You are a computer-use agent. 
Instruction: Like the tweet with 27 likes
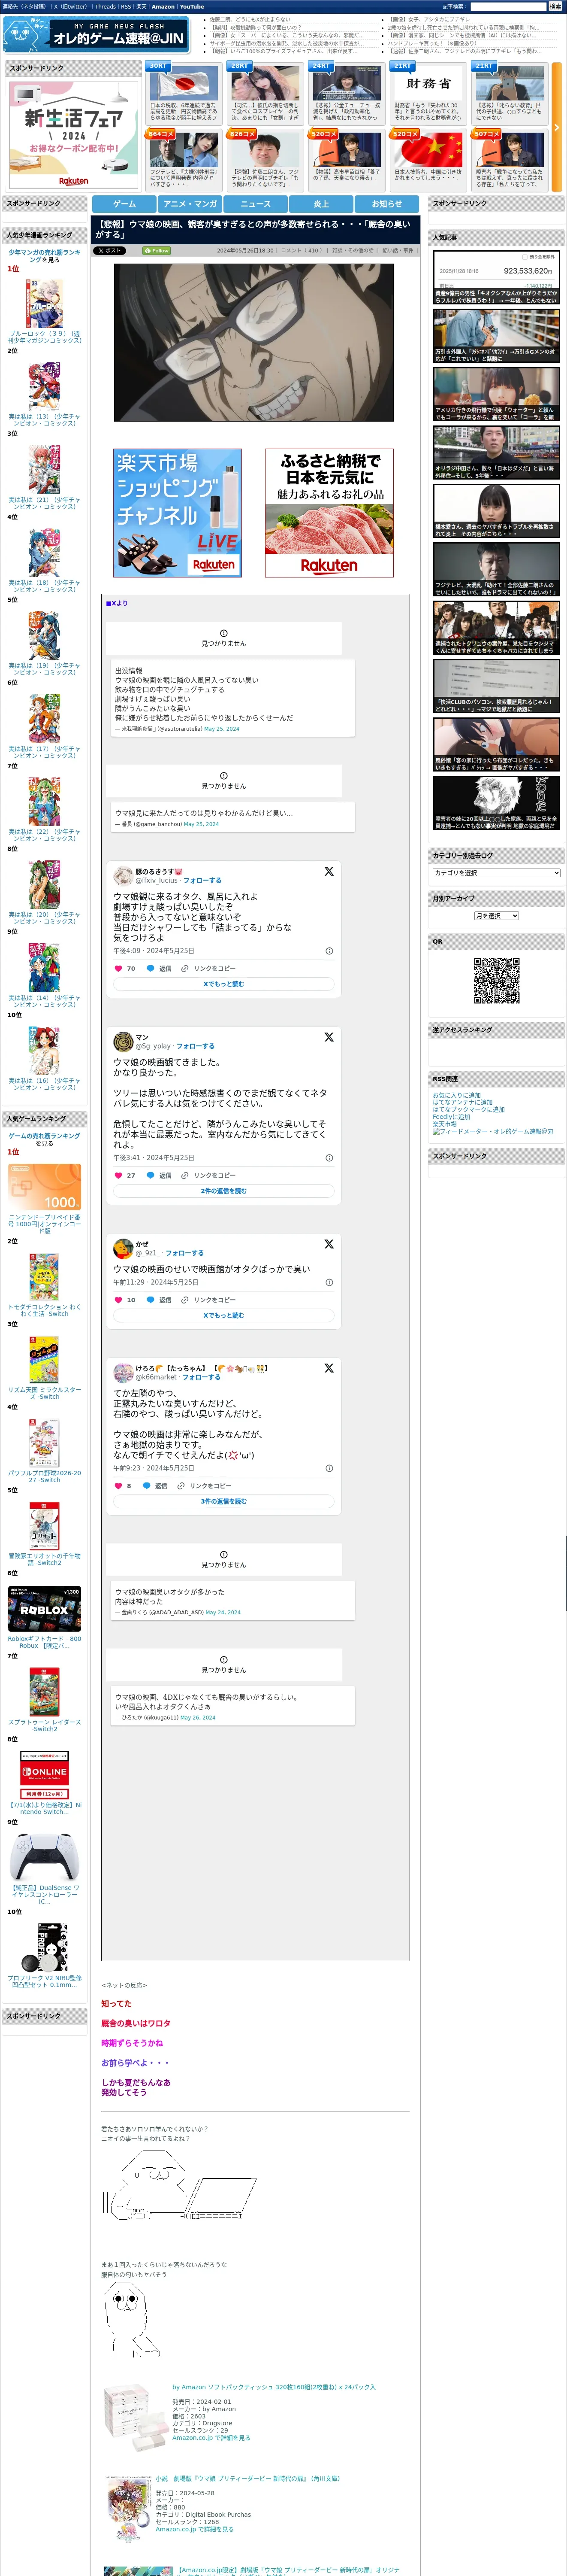(x=119, y=1176)
